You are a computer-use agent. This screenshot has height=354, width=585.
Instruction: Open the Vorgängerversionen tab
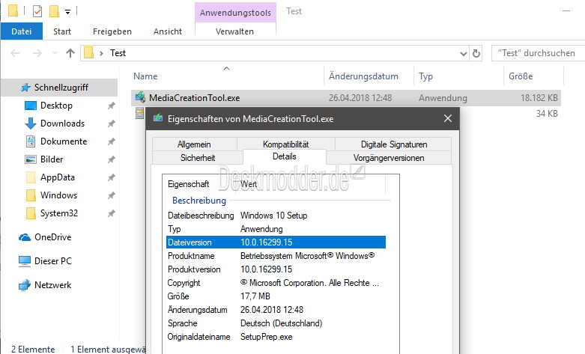389,158
